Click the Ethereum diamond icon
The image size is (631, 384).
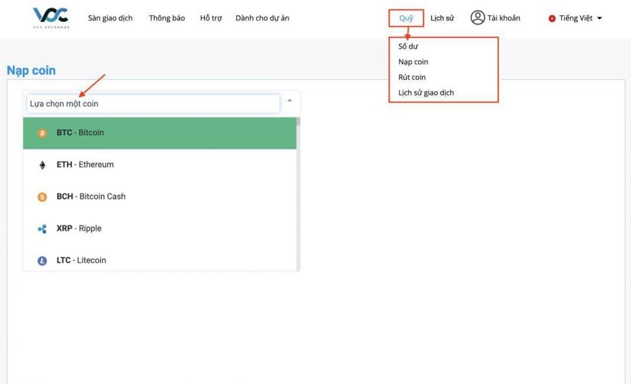coord(42,165)
